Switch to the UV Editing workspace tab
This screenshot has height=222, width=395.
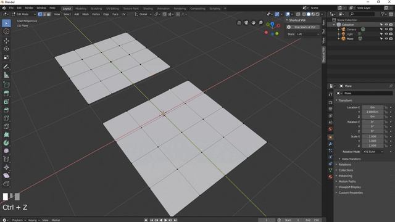point(112,9)
